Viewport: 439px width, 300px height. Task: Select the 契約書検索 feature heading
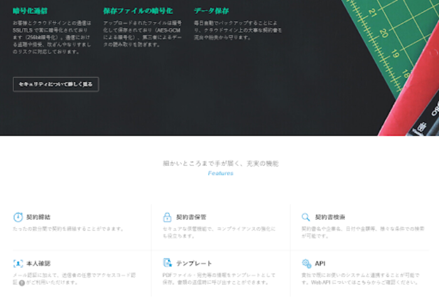point(329,217)
